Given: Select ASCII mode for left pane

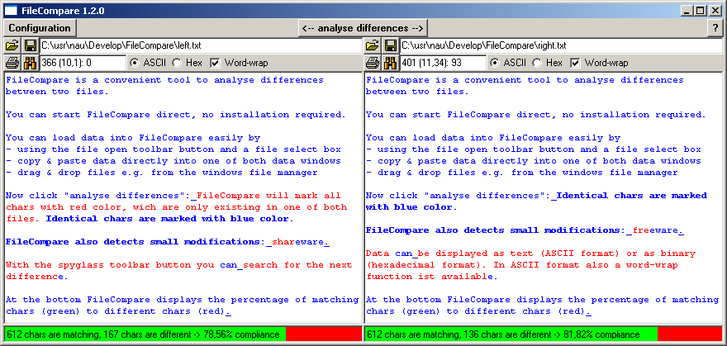Looking at the screenshot, I should coord(149,63).
